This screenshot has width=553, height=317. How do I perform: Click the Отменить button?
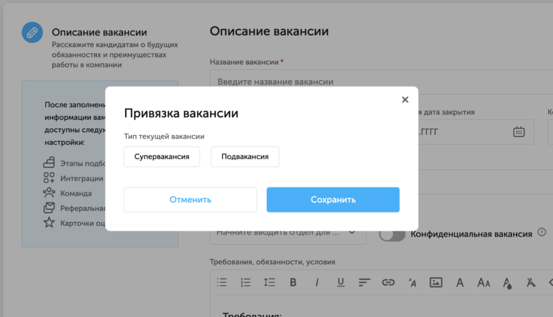[190, 200]
